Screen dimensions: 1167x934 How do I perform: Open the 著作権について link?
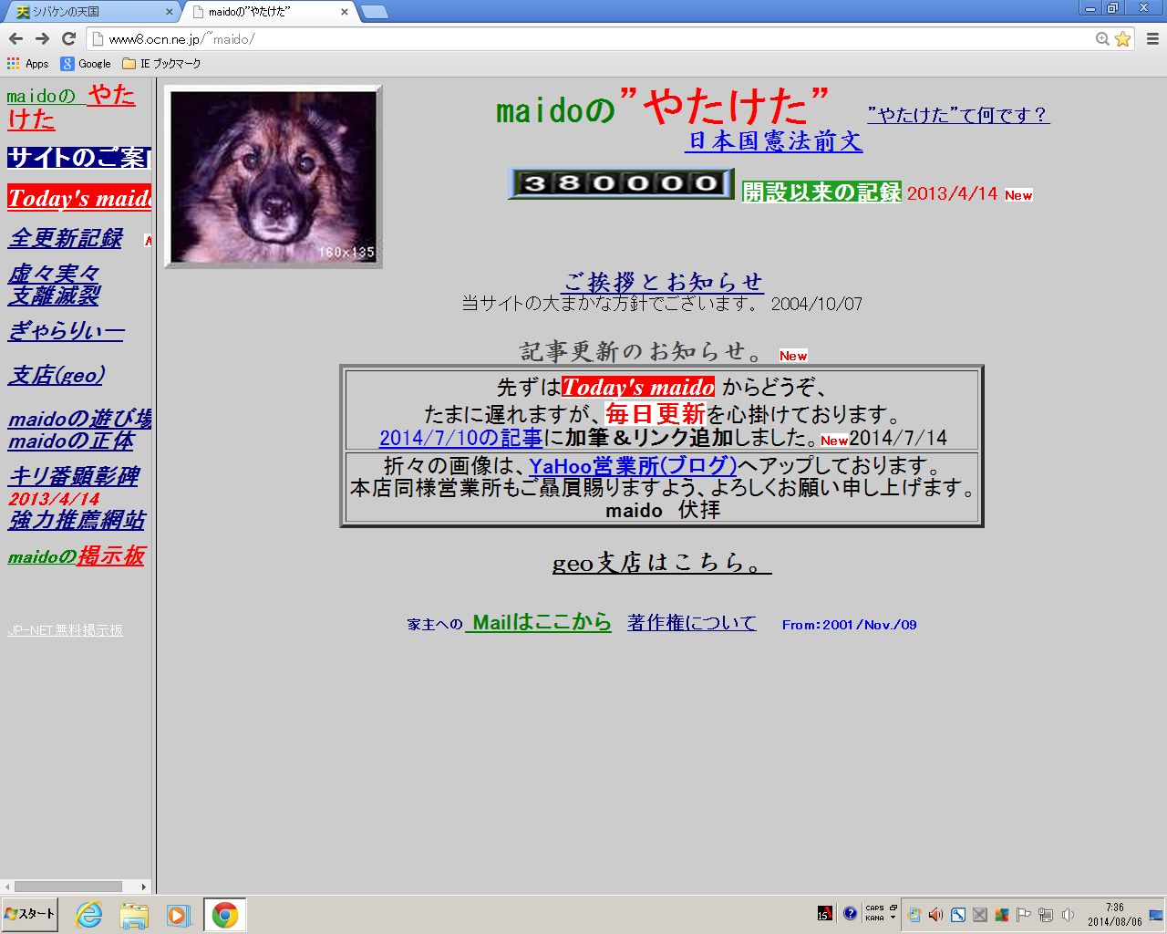pyautogui.click(x=692, y=623)
